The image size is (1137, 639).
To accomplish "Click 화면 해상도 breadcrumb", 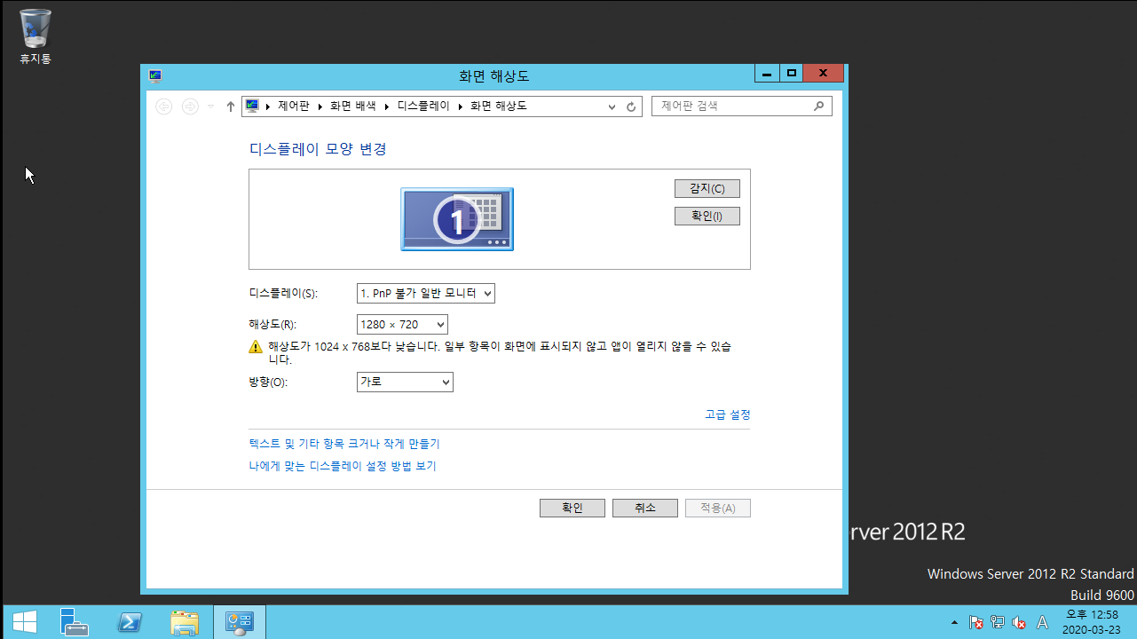I will (499, 106).
